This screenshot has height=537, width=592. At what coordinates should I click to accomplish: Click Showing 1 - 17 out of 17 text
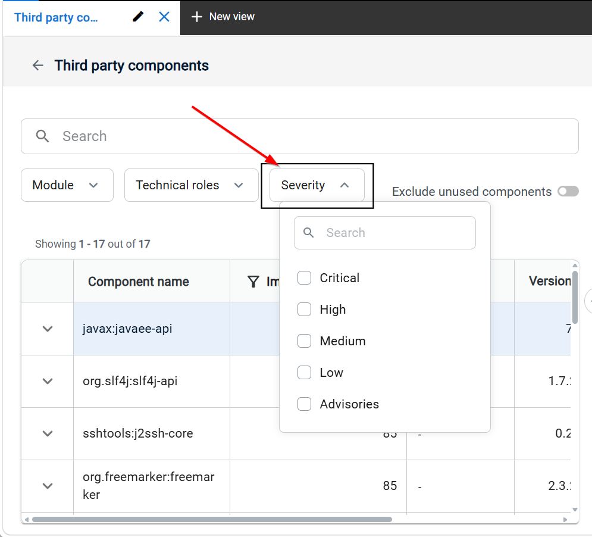point(92,244)
